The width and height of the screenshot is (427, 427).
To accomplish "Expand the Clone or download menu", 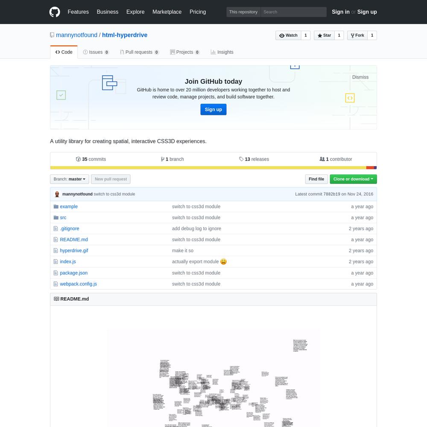I will [x=353, y=179].
